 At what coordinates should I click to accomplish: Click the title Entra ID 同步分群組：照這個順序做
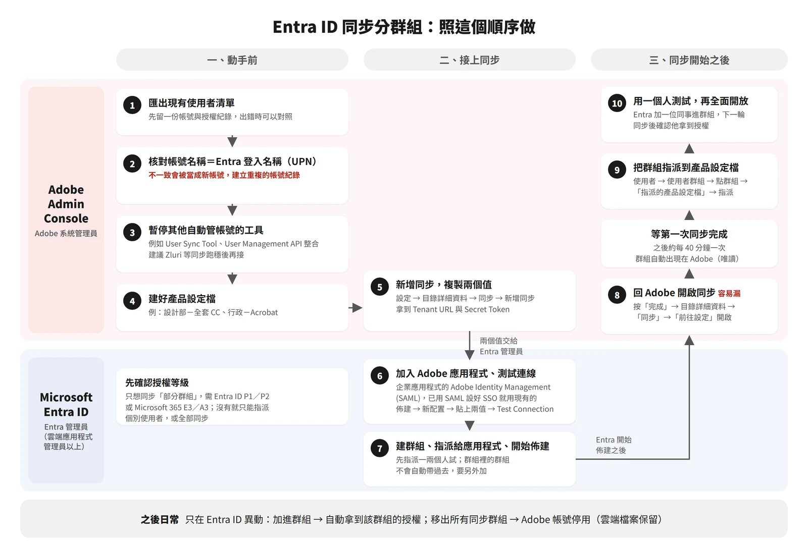(x=404, y=27)
